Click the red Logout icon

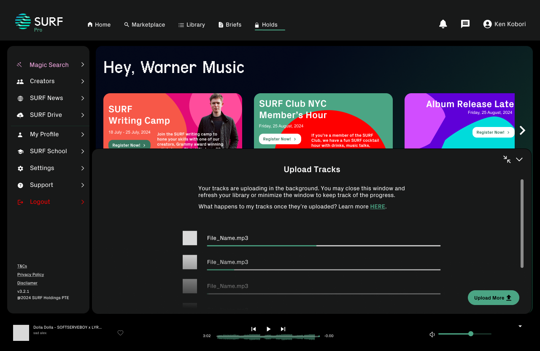[20, 202]
